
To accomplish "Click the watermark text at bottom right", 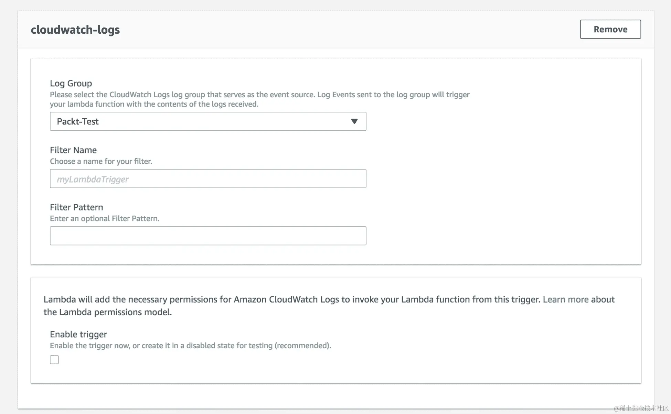I will 641,408.
